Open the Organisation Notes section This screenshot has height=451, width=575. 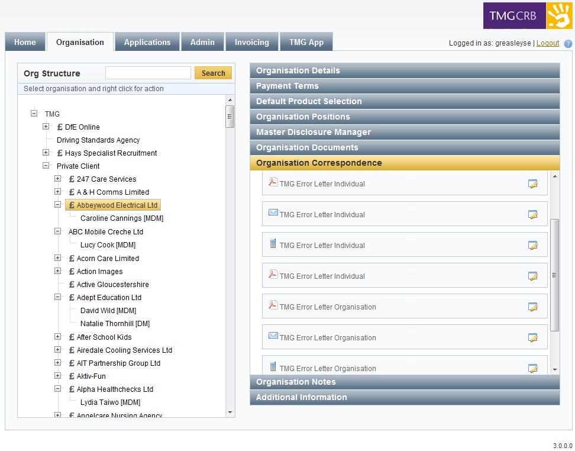coord(405,382)
